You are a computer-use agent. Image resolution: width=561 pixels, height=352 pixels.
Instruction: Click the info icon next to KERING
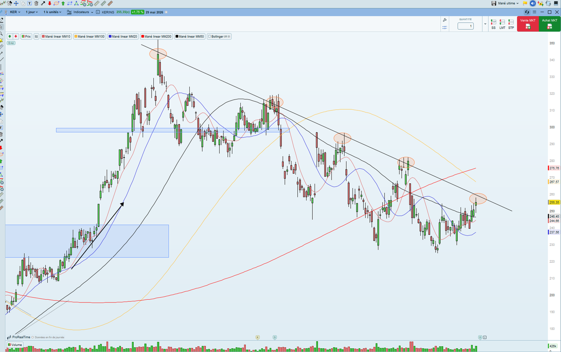(x=98, y=12)
